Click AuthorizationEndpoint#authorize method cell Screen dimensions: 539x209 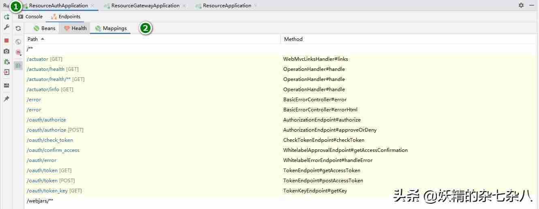322,120
